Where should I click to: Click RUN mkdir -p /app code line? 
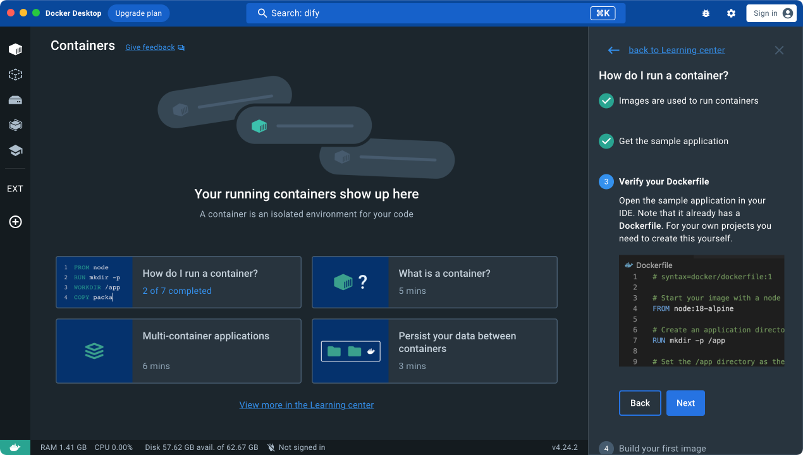coord(689,341)
